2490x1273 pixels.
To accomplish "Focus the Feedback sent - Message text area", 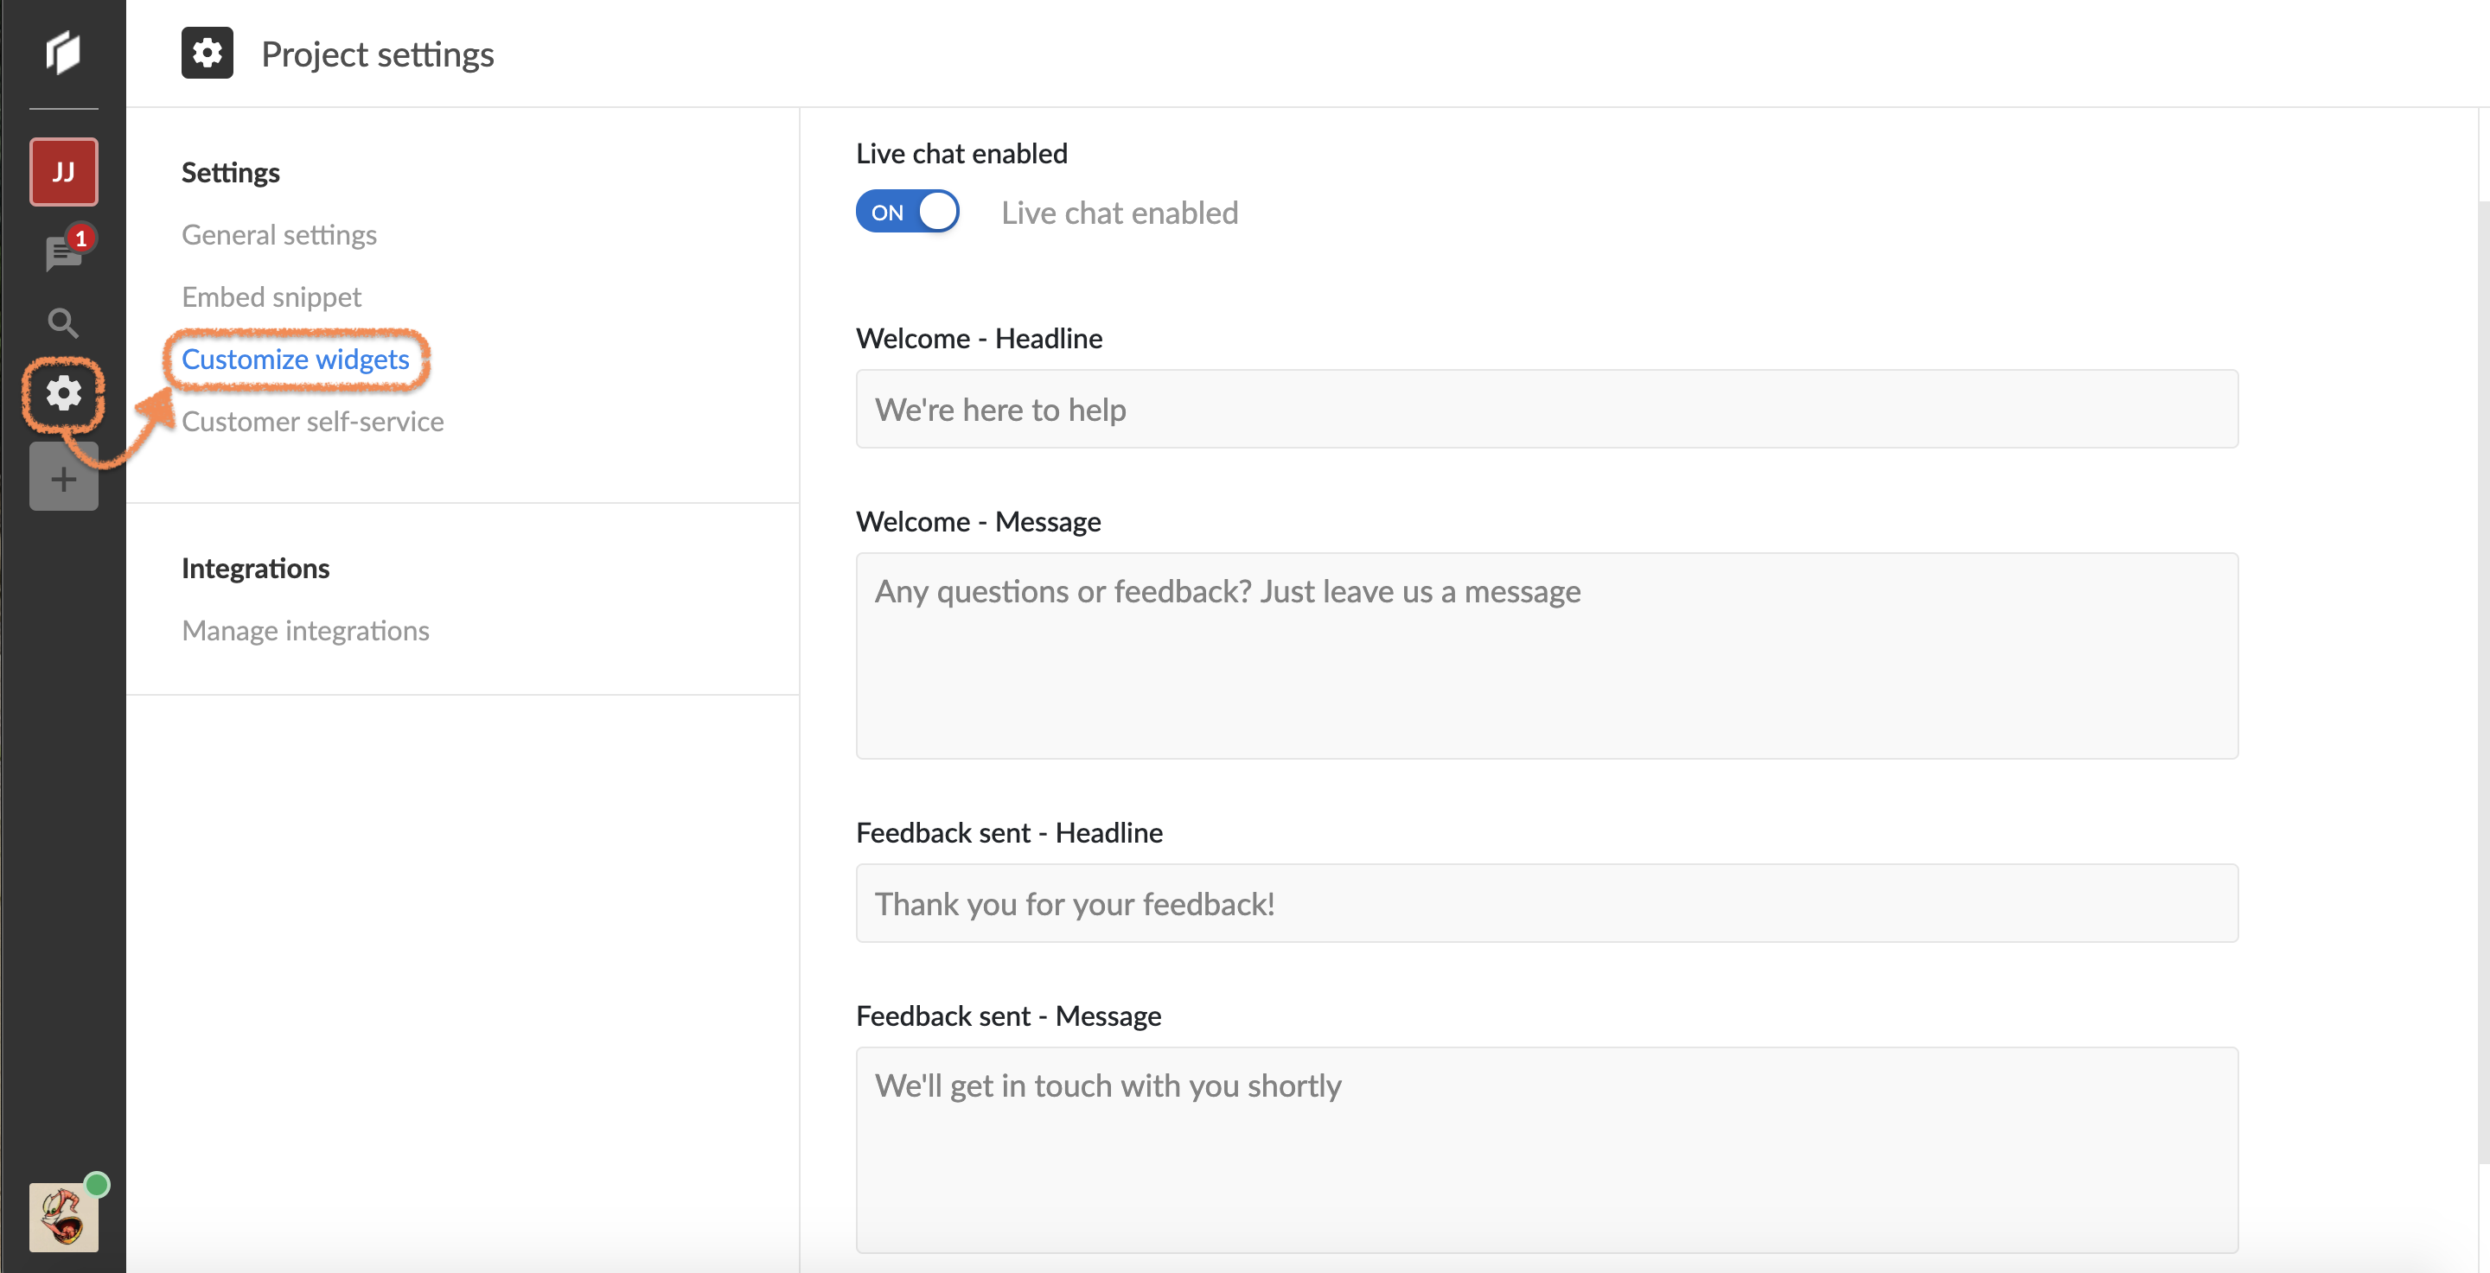I will [x=1546, y=1149].
